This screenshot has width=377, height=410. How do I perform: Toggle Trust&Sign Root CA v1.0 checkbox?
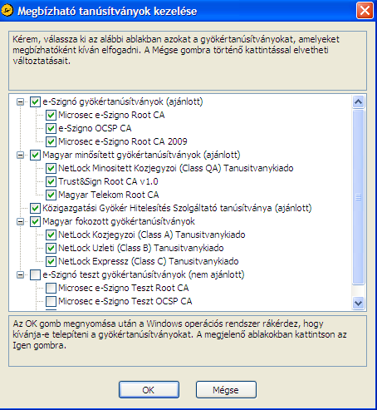click(51, 181)
